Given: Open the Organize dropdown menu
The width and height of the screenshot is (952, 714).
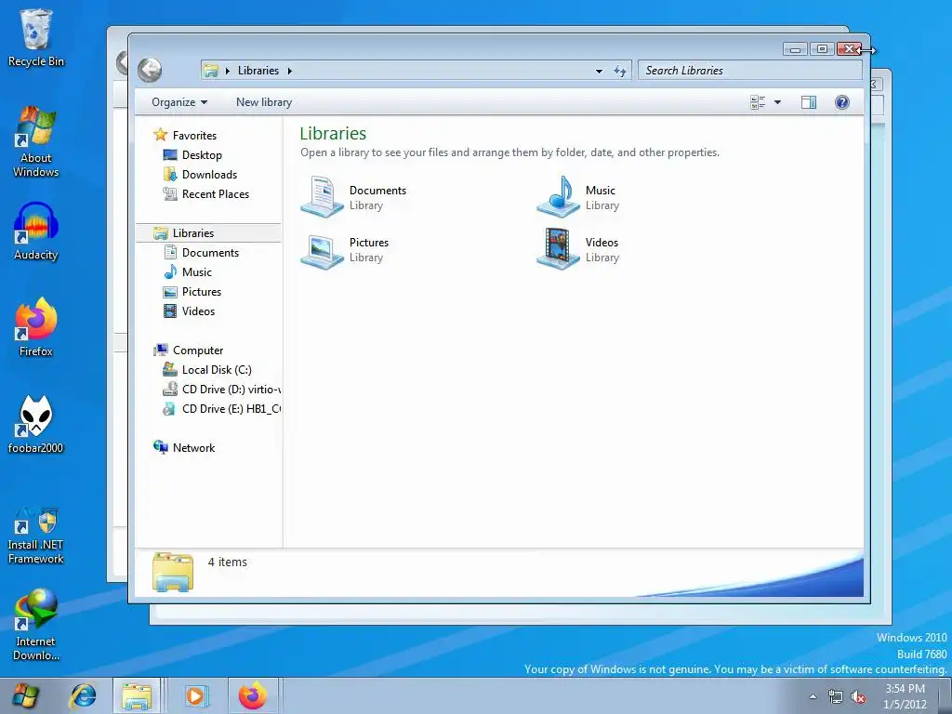Looking at the screenshot, I should pyautogui.click(x=179, y=102).
